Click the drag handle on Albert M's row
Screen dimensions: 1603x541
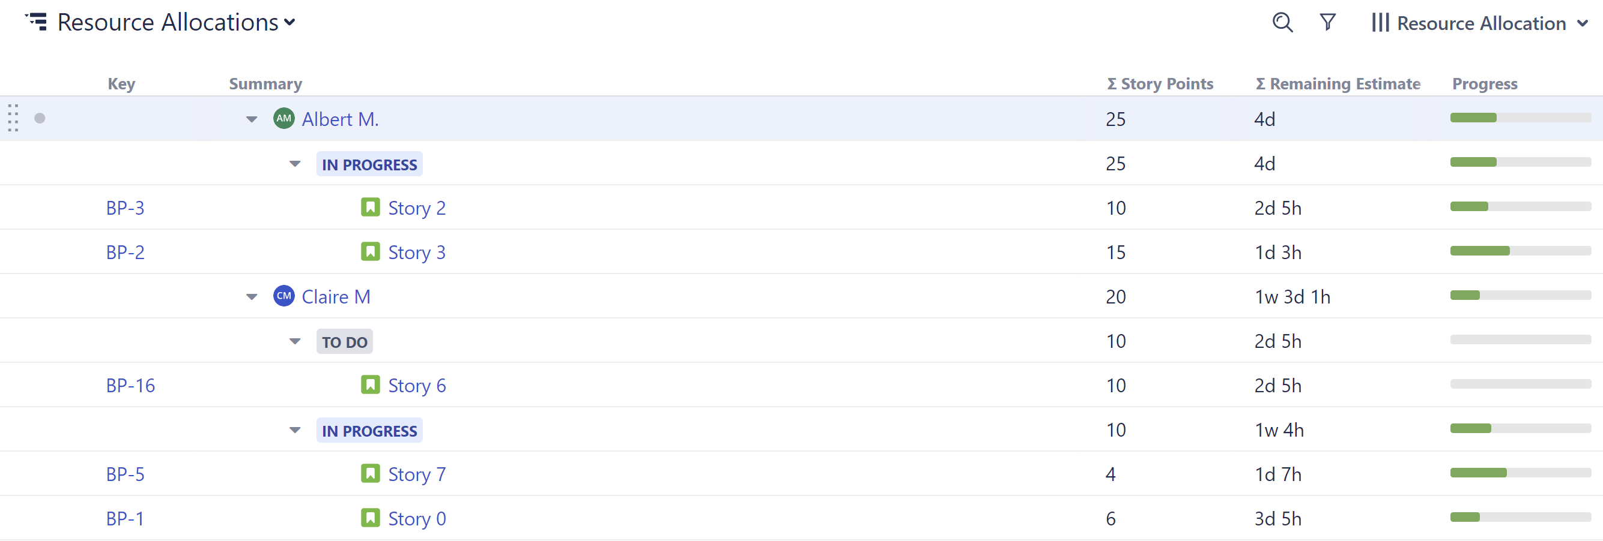[x=13, y=118]
